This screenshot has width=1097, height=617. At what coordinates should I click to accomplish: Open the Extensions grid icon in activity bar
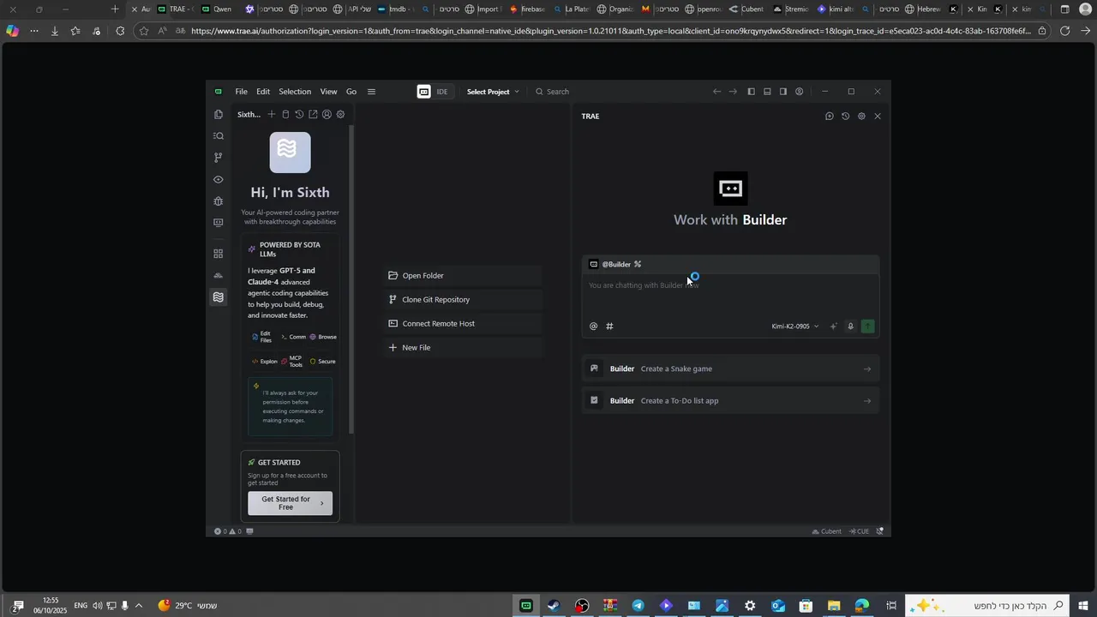pos(219,254)
